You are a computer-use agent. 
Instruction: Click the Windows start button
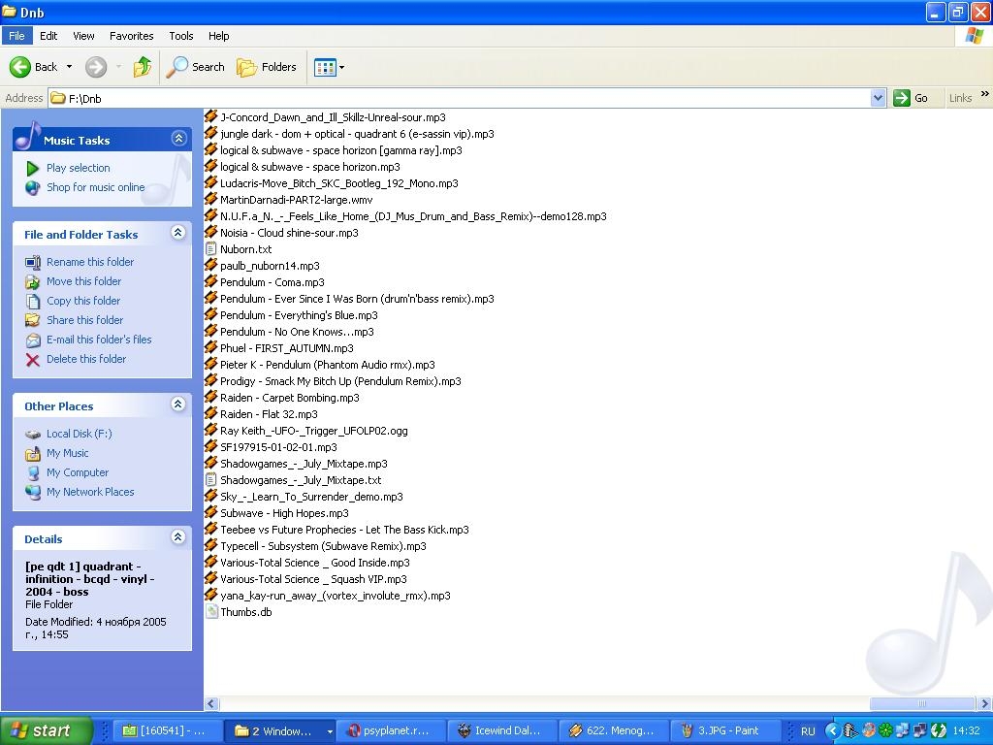47,731
